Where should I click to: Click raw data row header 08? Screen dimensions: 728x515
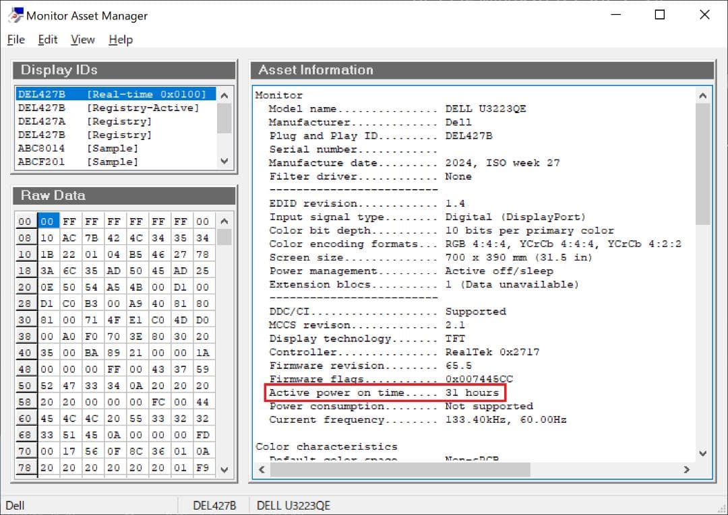(26, 238)
